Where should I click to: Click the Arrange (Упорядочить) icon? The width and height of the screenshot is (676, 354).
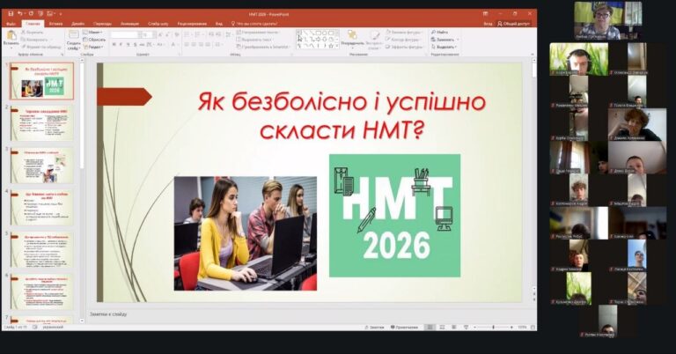click(x=352, y=34)
